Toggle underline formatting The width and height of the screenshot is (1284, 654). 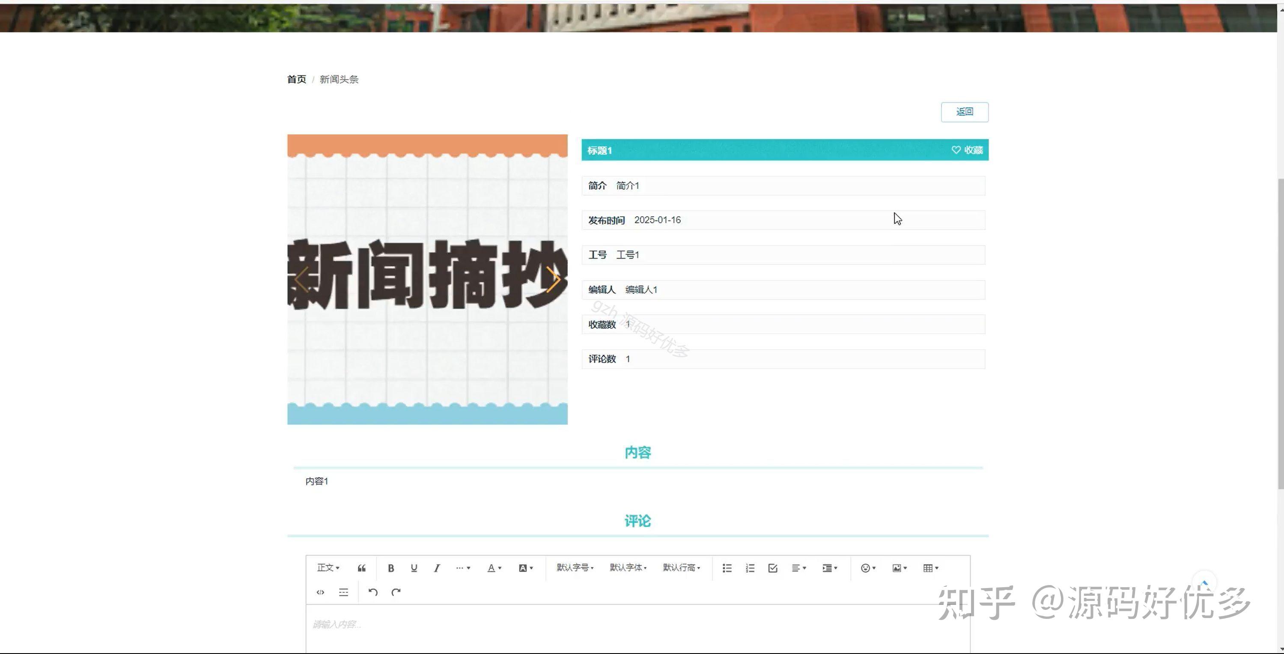tap(414, 568)
